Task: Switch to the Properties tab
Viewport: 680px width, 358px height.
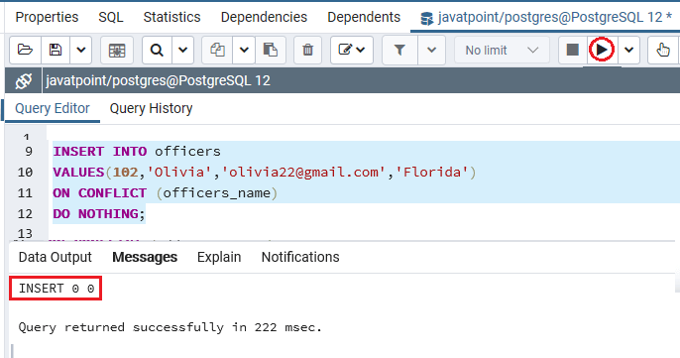Action: coord(47,17)
